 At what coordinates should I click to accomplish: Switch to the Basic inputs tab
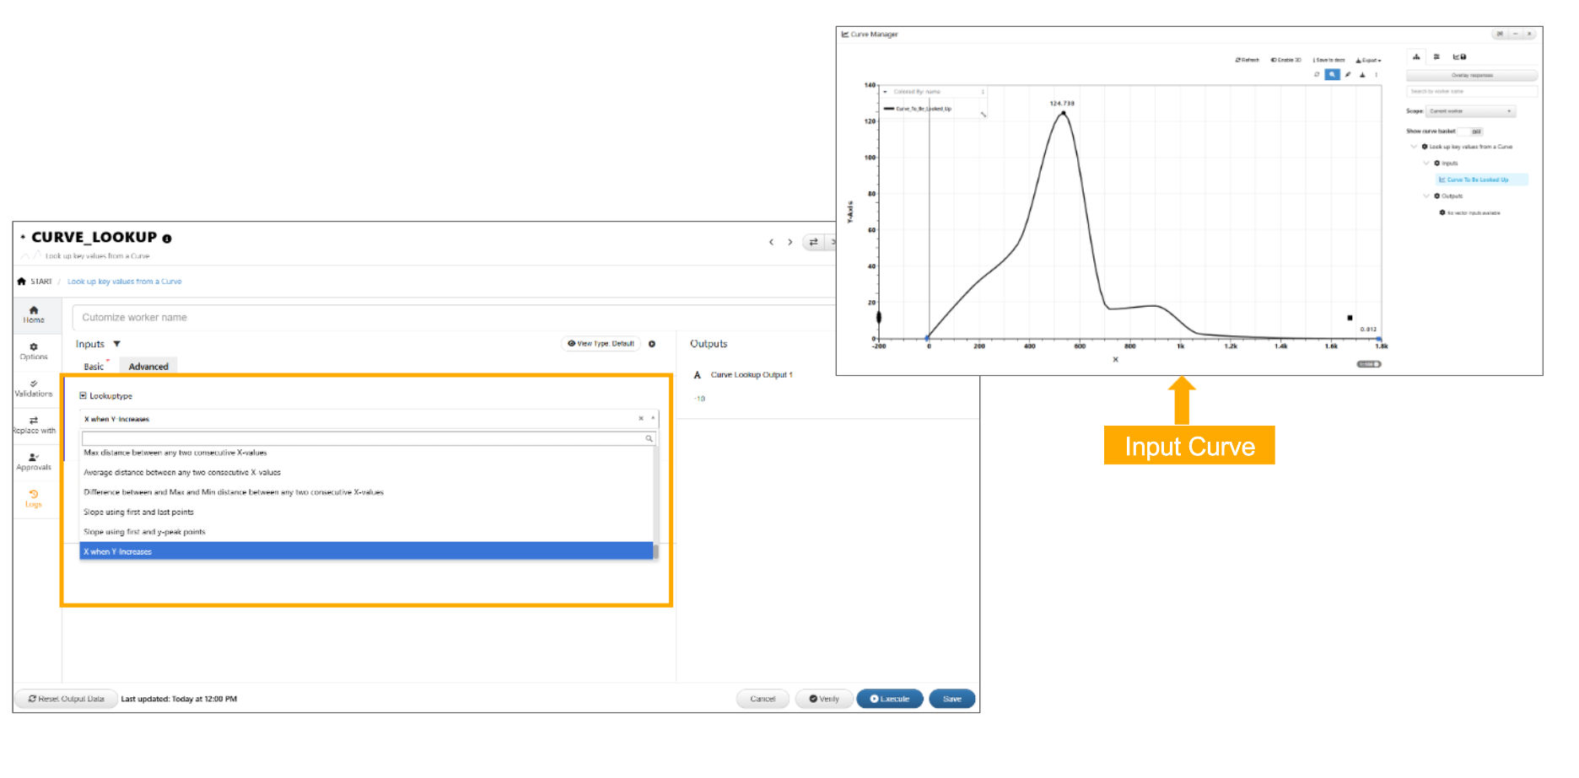click(94, 367)
